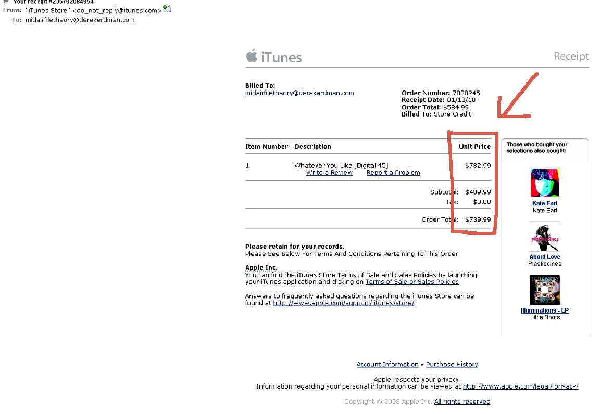Click the Apple logo in iTunes header
600x414 pixels.
pyautogui.click(x=252, y=56)
